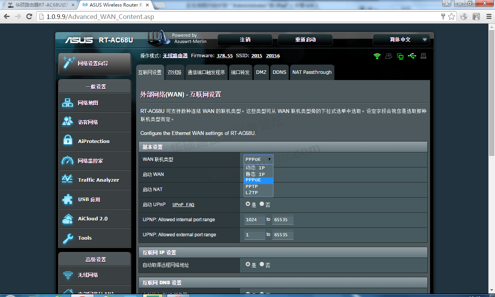Switch to the DMZ tab
Screen dimensions: 495x297
point(261,72)
